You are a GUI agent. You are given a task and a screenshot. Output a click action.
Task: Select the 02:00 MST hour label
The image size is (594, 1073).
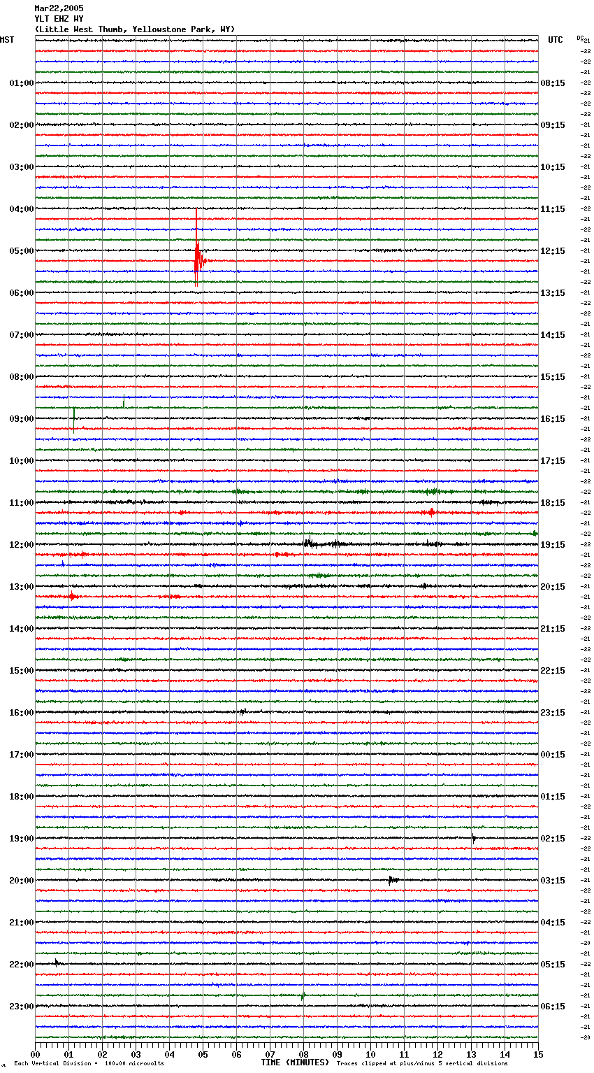[x=22, y=125]
